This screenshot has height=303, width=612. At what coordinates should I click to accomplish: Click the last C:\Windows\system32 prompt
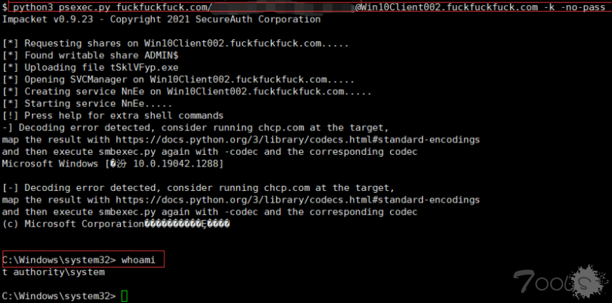click(59, 296)
